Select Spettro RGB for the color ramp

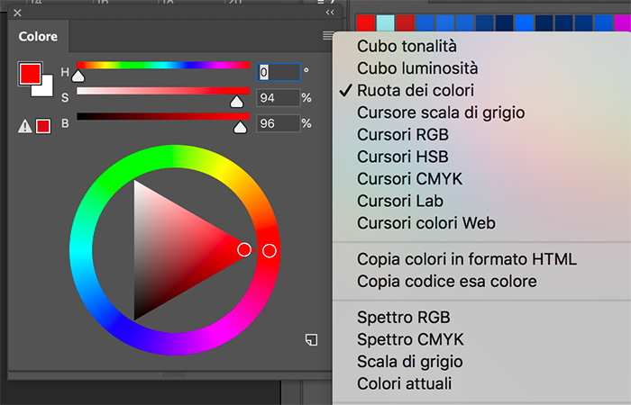click(x=404, y=318)
